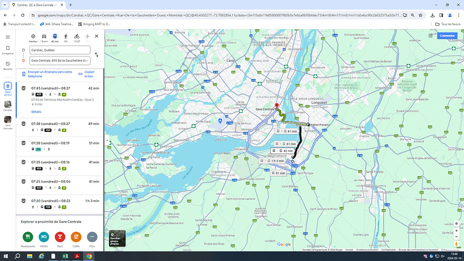Open the Google apps grid

[x=430, y=35]
